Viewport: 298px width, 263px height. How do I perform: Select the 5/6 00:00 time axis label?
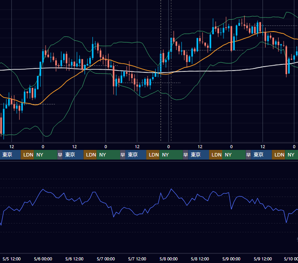tap(43, 259)
